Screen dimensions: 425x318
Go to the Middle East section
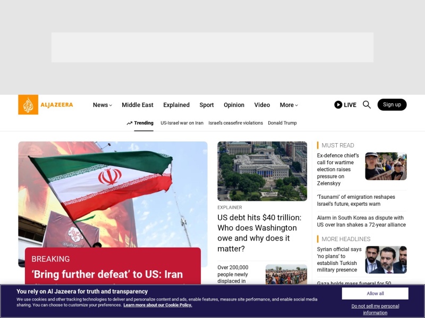tap(138, 105)
